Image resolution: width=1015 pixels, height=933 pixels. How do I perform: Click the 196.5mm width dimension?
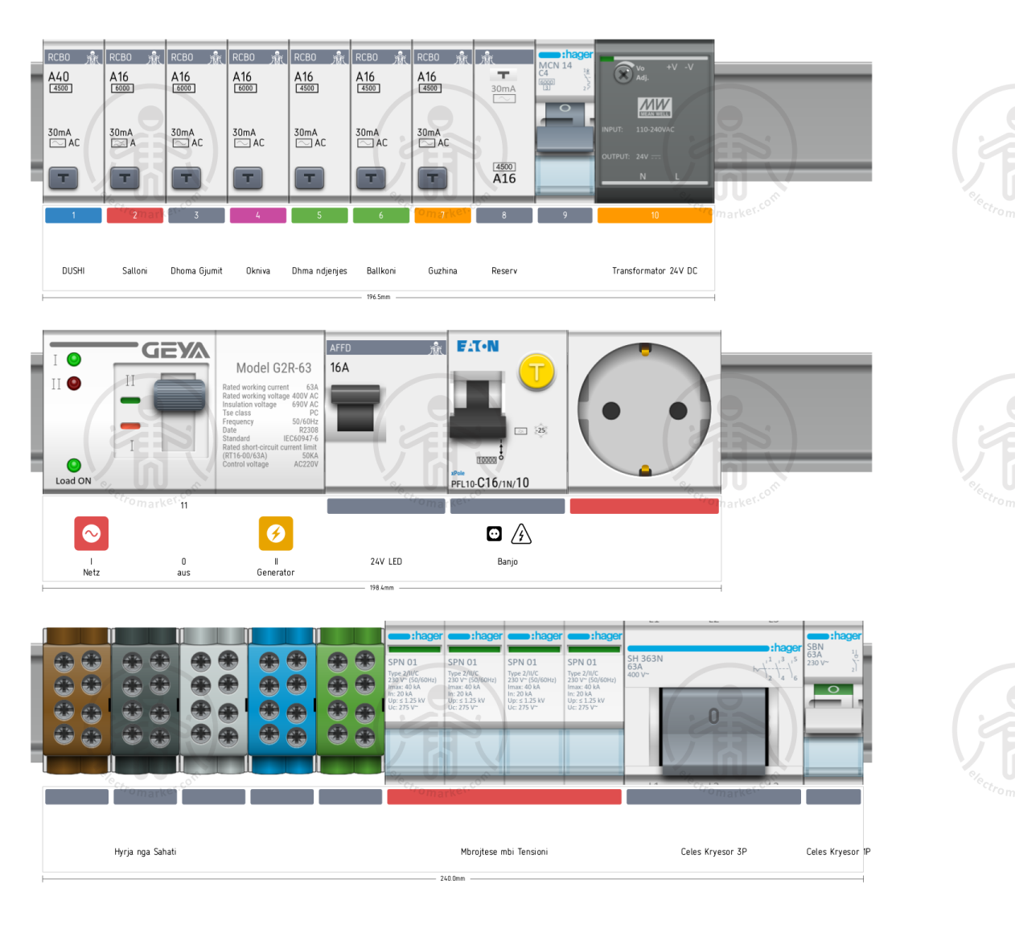pyautogui.click(x=378, y=297)
